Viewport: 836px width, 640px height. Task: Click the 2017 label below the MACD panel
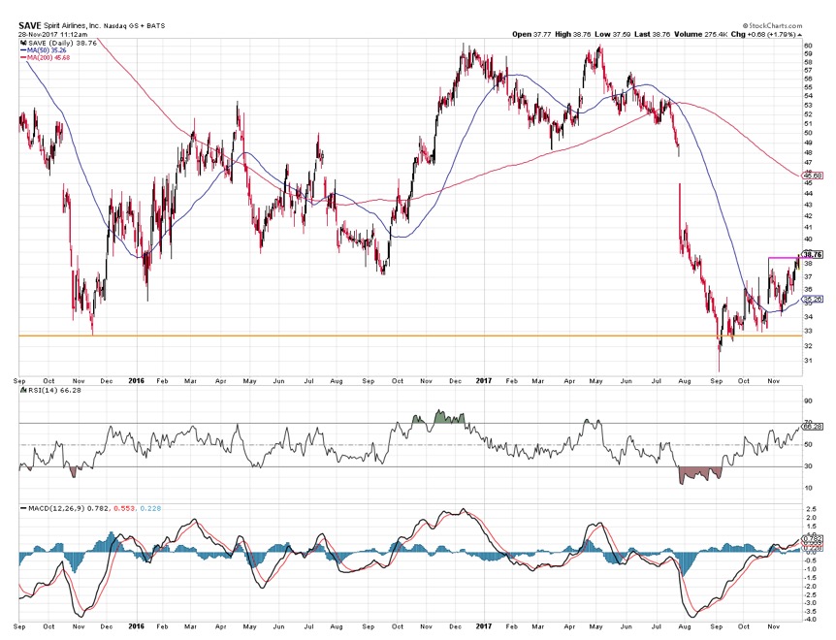[484, 626]
